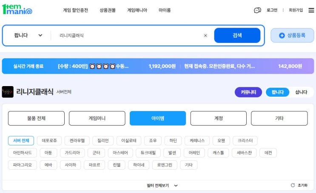The image size is (316, 193).
Task: Select 하딘 server filter
Action: point(173,140)
